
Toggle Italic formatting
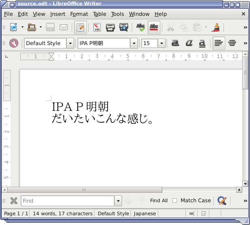189,43
